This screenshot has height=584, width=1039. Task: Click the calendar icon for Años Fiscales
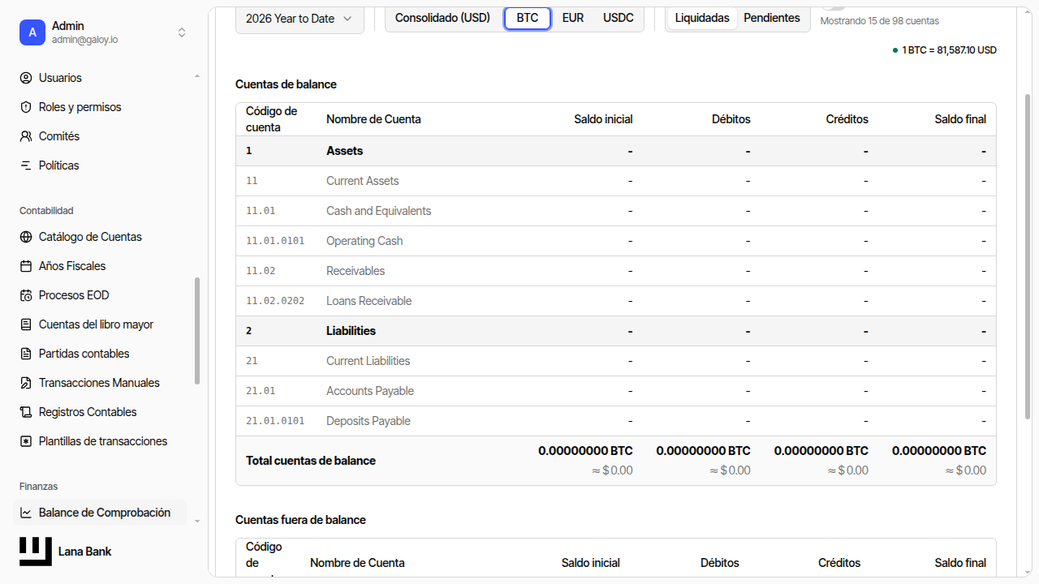tap(26, 266)
